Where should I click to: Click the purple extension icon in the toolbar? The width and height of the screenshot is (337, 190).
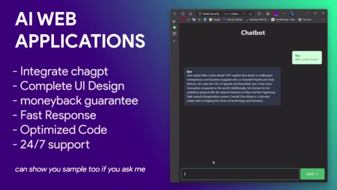tap(276, 13)
